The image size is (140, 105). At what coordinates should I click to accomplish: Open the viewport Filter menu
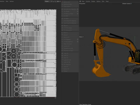coord(103,1)
